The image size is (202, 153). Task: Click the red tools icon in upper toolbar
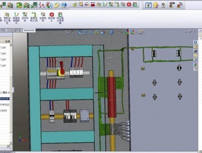pos(180,5)
